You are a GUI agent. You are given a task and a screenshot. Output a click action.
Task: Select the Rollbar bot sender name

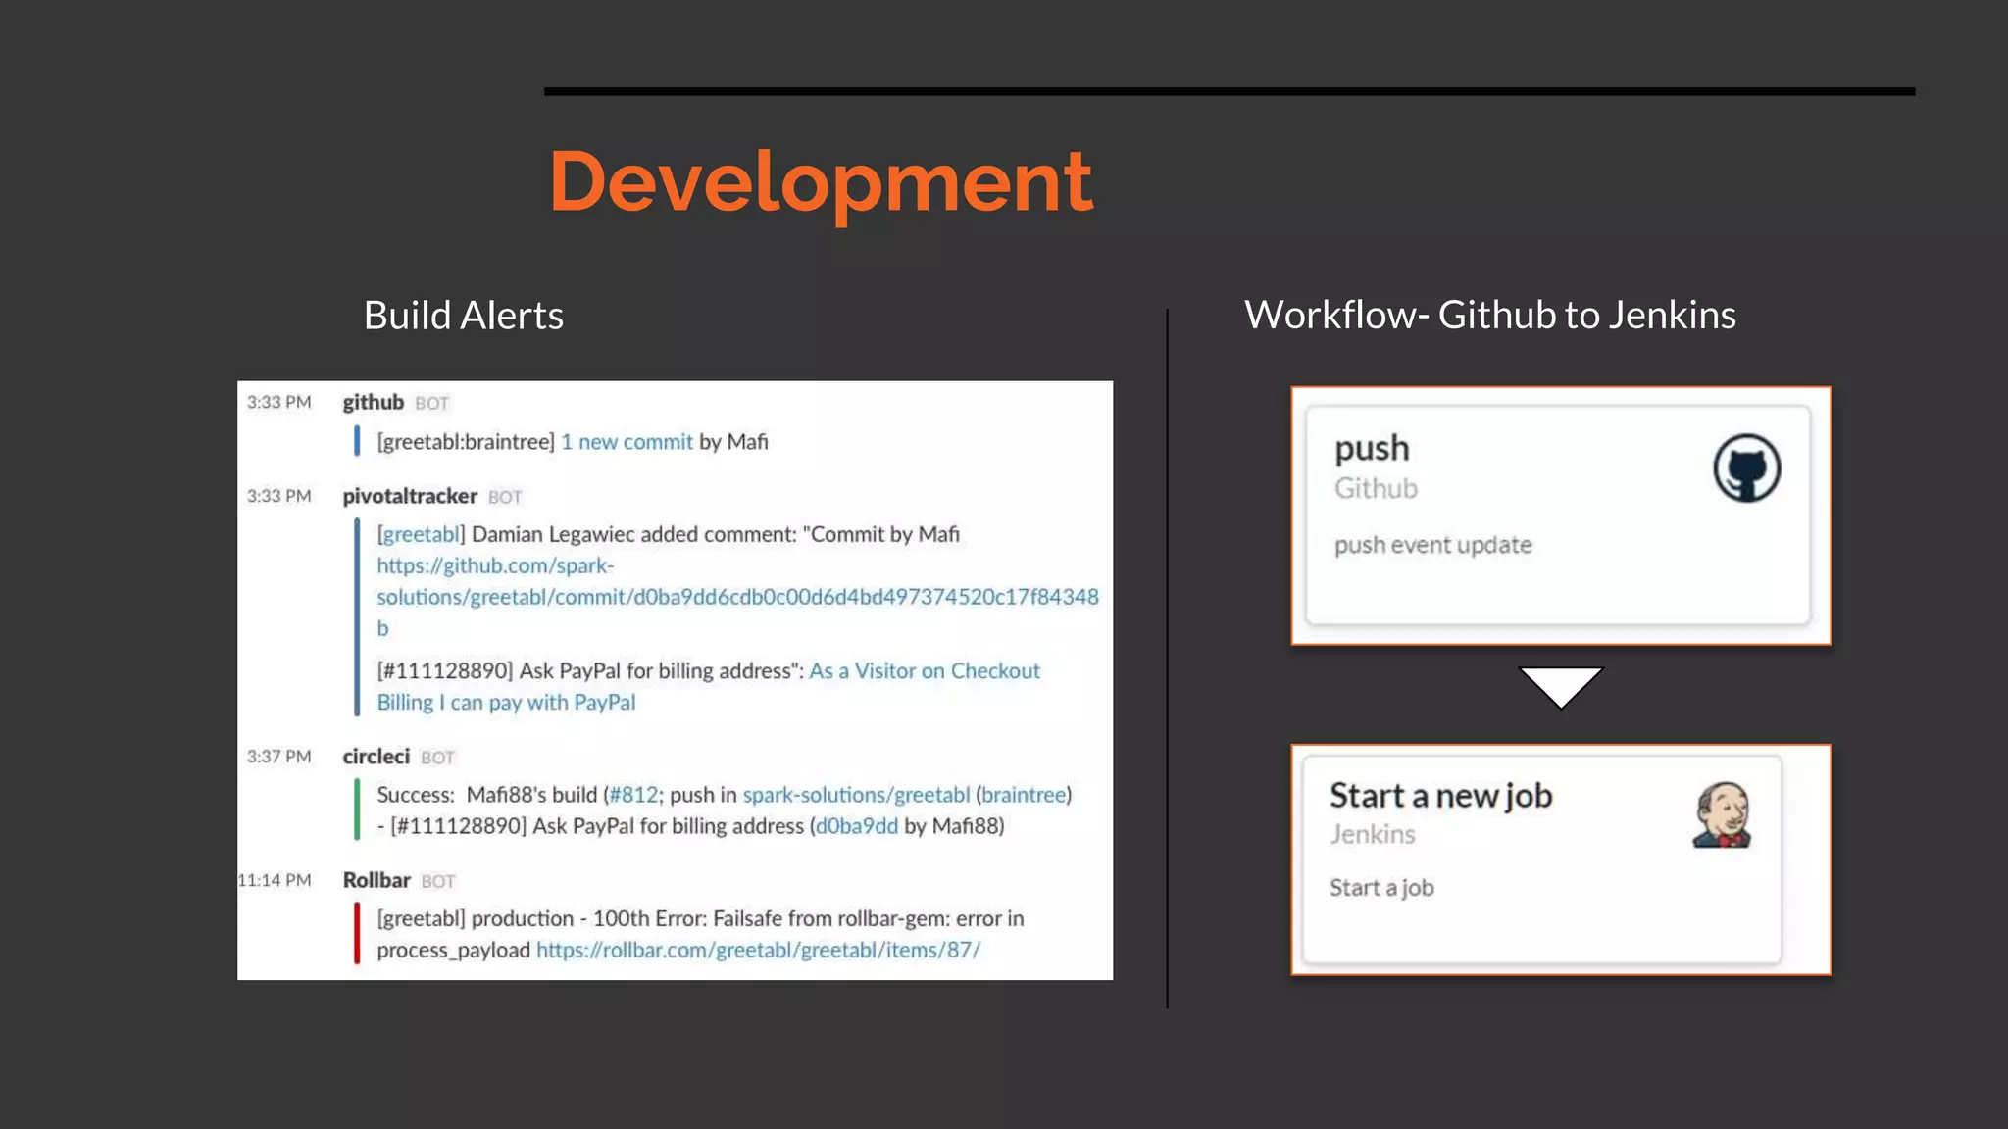coord(376,880)
